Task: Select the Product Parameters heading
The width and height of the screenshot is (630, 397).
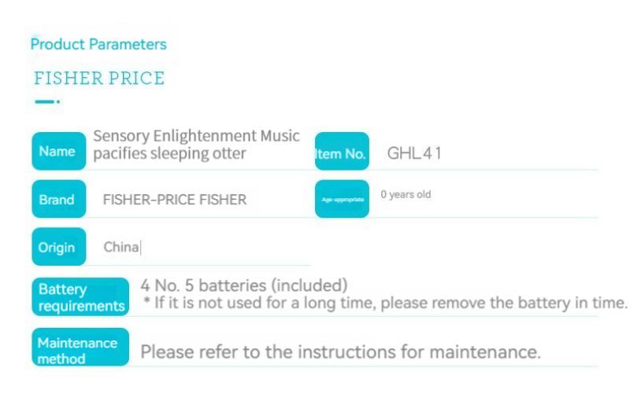Action: click(x=98, y=44)
